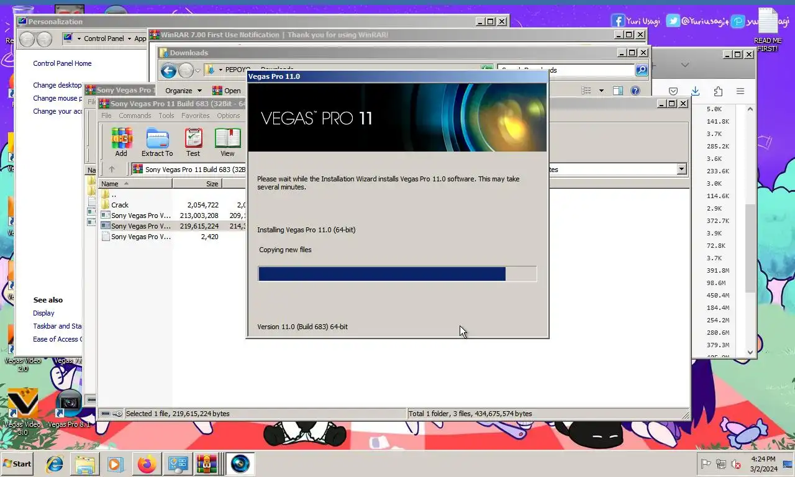Open the Firefox hamburger menu
795x477 pixels.
point(740,91)
